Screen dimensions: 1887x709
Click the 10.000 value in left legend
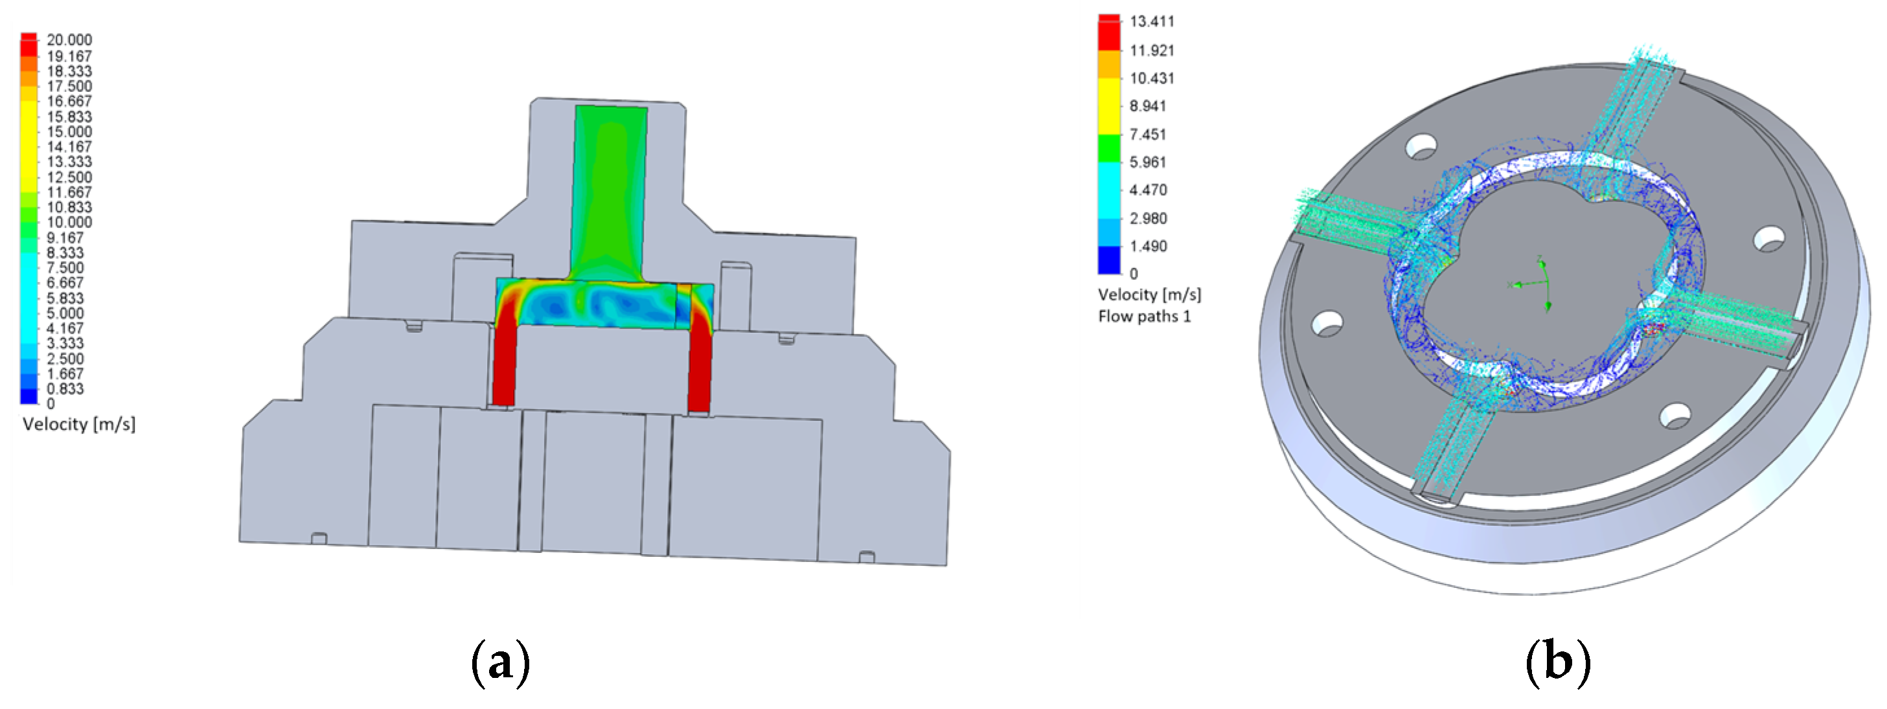[69, 222]
